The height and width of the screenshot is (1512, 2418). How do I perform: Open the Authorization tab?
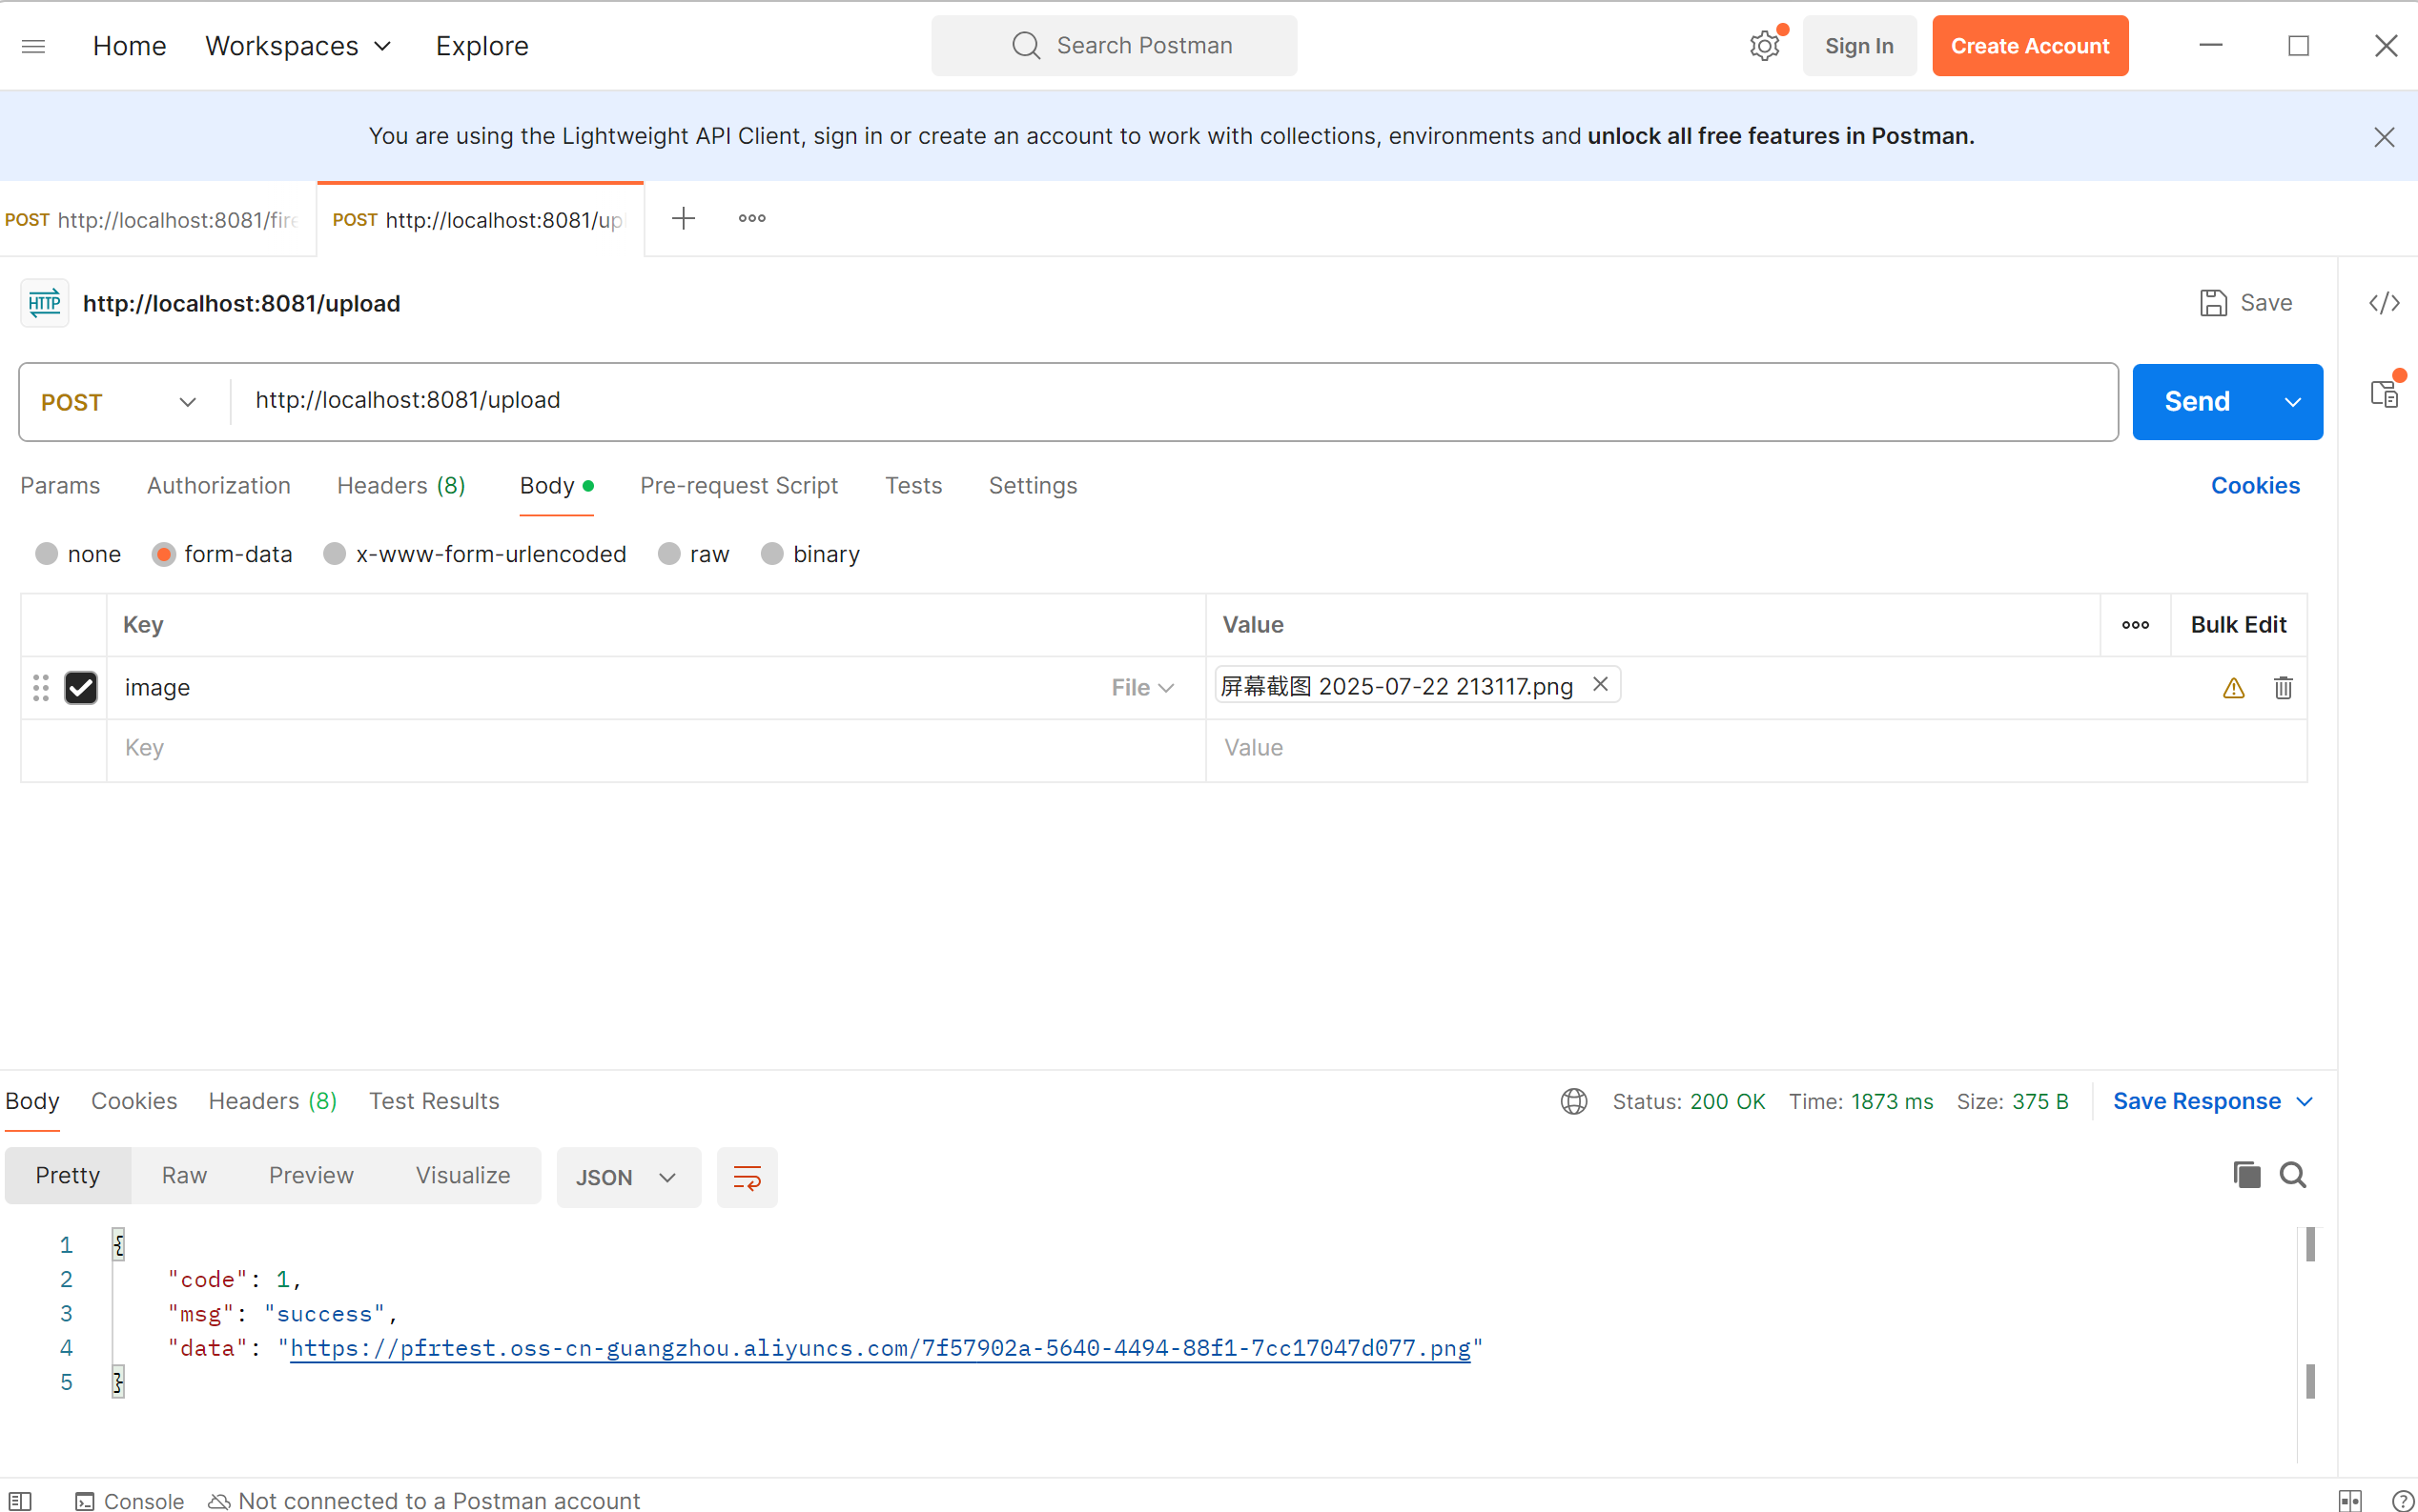[x=219, y=486]
